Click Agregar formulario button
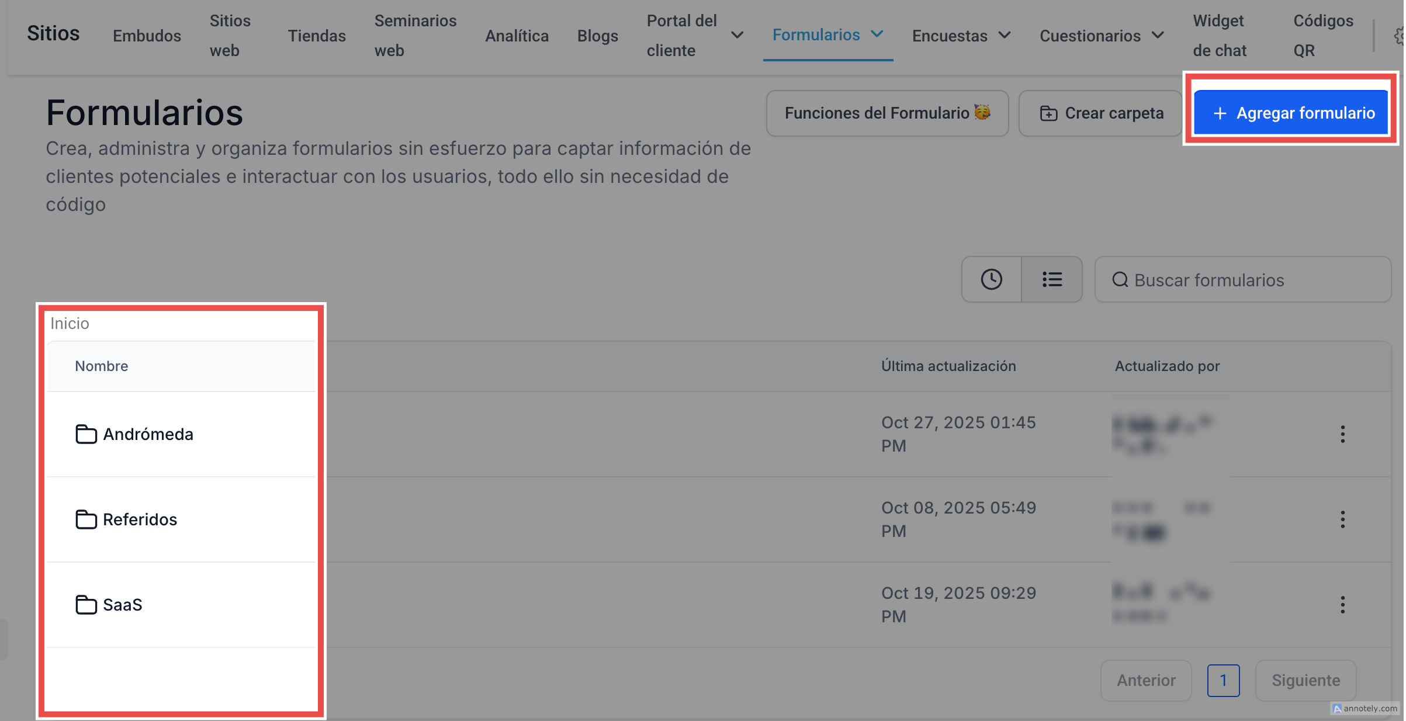Viewport: 1406px width, 721px height. point(1291,113)
